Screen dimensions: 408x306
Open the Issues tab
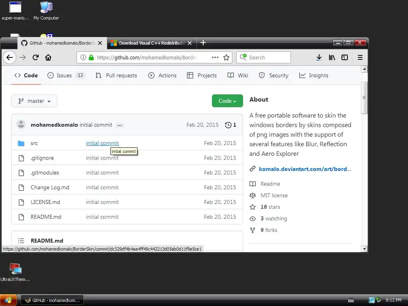tap(66, 75)
